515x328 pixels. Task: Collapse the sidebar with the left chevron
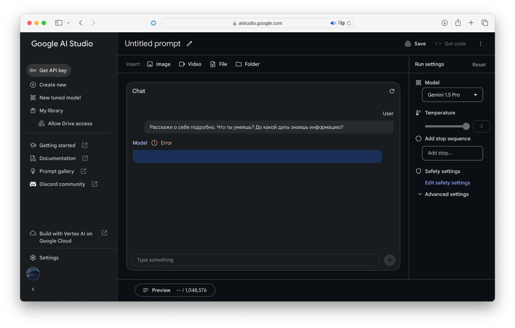(33, 289)
